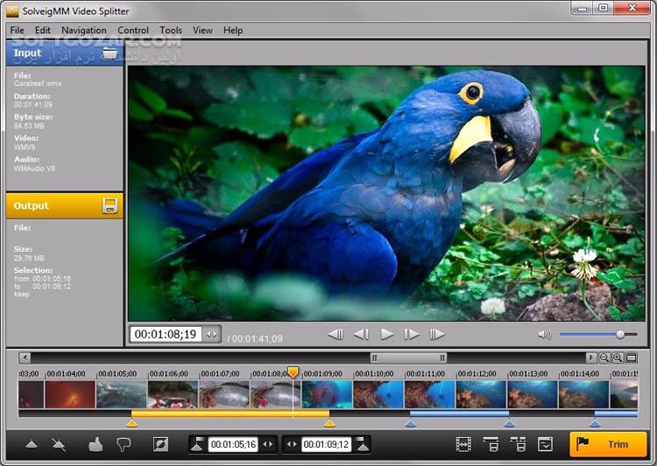Image resolution: width=657 pixels, height=466 pixels.
Task: Click the video preview of the blue parrot
Action: [x=386, y=194]
